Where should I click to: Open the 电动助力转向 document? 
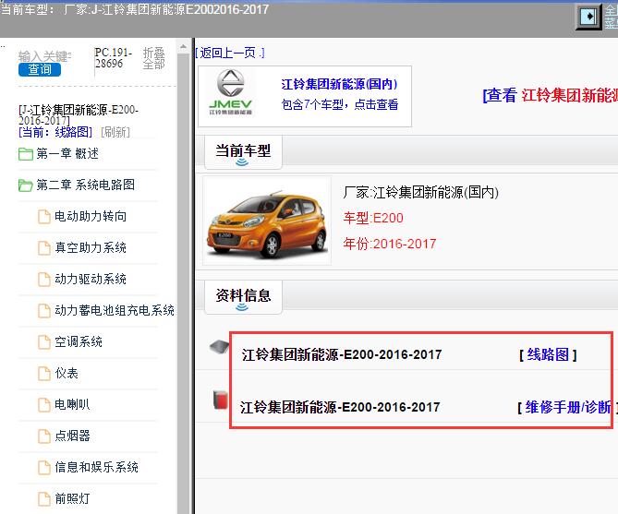tap(91, 216)
